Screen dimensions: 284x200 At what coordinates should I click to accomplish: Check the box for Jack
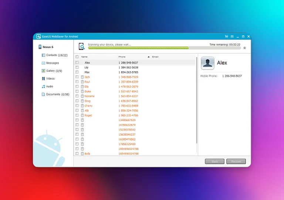click(x=77, y=77)
